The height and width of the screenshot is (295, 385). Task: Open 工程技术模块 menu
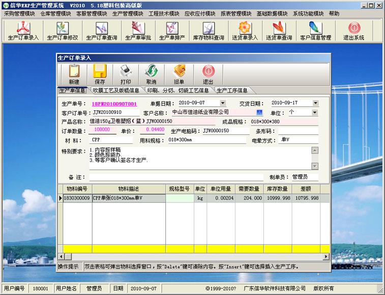(164, 14)
